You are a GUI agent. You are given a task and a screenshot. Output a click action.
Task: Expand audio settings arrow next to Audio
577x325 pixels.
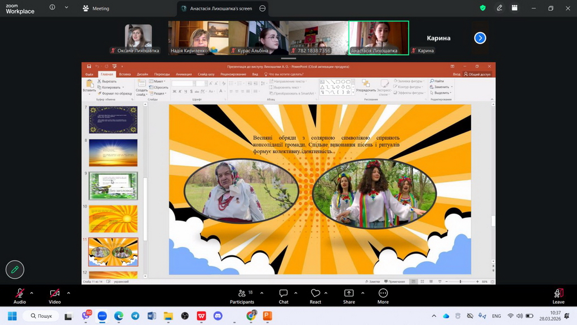(x=32, y=293)
